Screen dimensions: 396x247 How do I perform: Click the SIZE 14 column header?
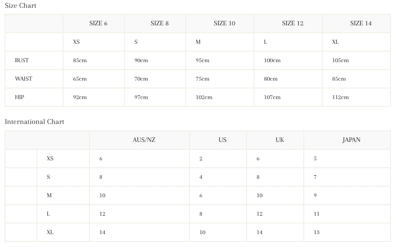pyautogui.click(x=361, y=24)
